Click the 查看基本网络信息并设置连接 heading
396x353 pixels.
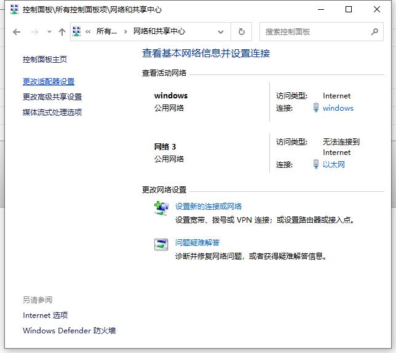pyautogui.click(x=206, y=54)
